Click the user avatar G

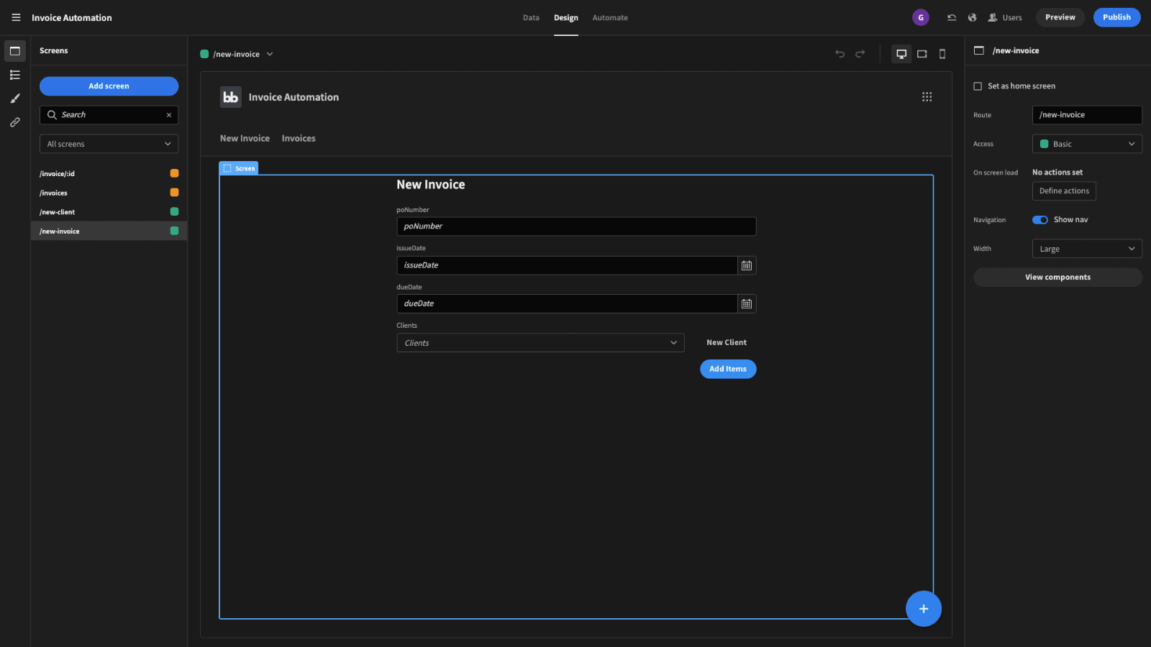pos(921,17)
